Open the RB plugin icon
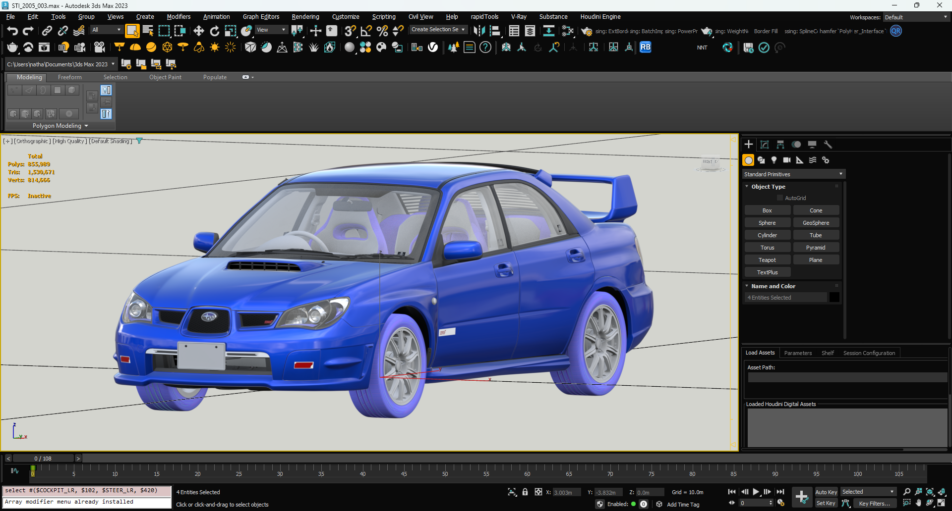The image size is (952, 511). tap(645, 48)
